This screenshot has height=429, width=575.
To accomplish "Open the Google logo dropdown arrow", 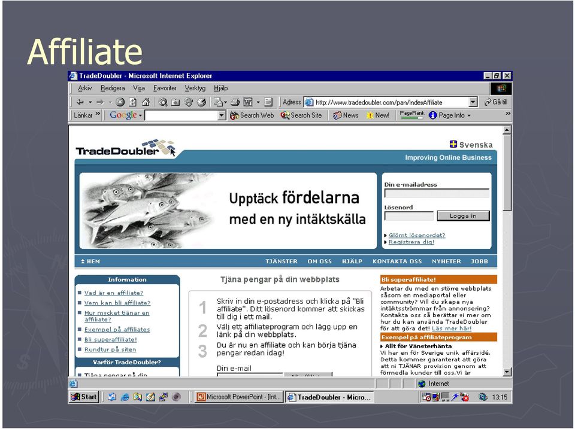I will [140, 115].
